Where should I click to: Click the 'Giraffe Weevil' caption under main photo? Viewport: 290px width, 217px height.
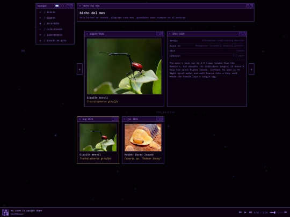(x=97, y=98)
